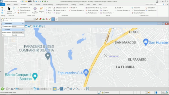Click the Undo arrow in quick access toolbar
This screenshot has width=169, height=95.
point(36,1)
